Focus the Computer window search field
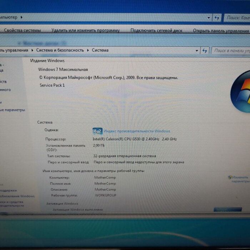Viewport: 250px width, 250px height. (237, 18)
